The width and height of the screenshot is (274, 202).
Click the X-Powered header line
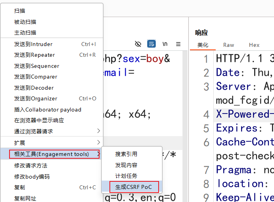(x=245, y=114)
